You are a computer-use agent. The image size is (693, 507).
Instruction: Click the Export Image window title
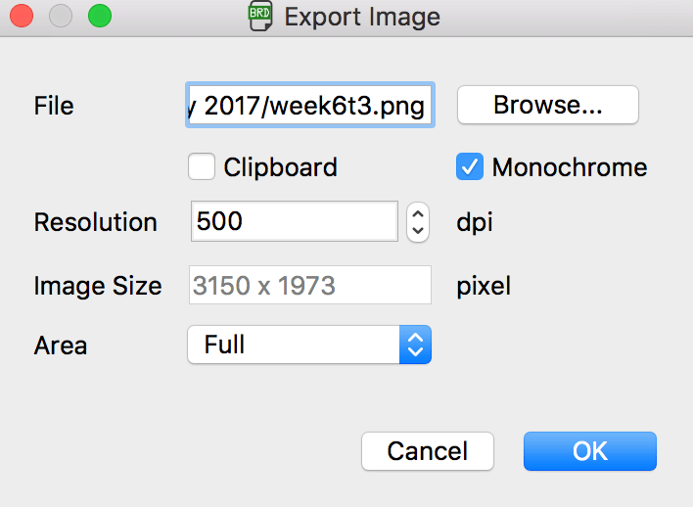362,17
